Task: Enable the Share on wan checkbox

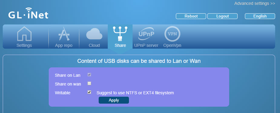Action: coord(89,83)
